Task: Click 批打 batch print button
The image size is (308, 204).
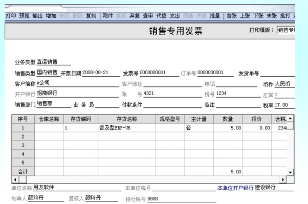Action: pyautogui.click(x=285, y=16)
